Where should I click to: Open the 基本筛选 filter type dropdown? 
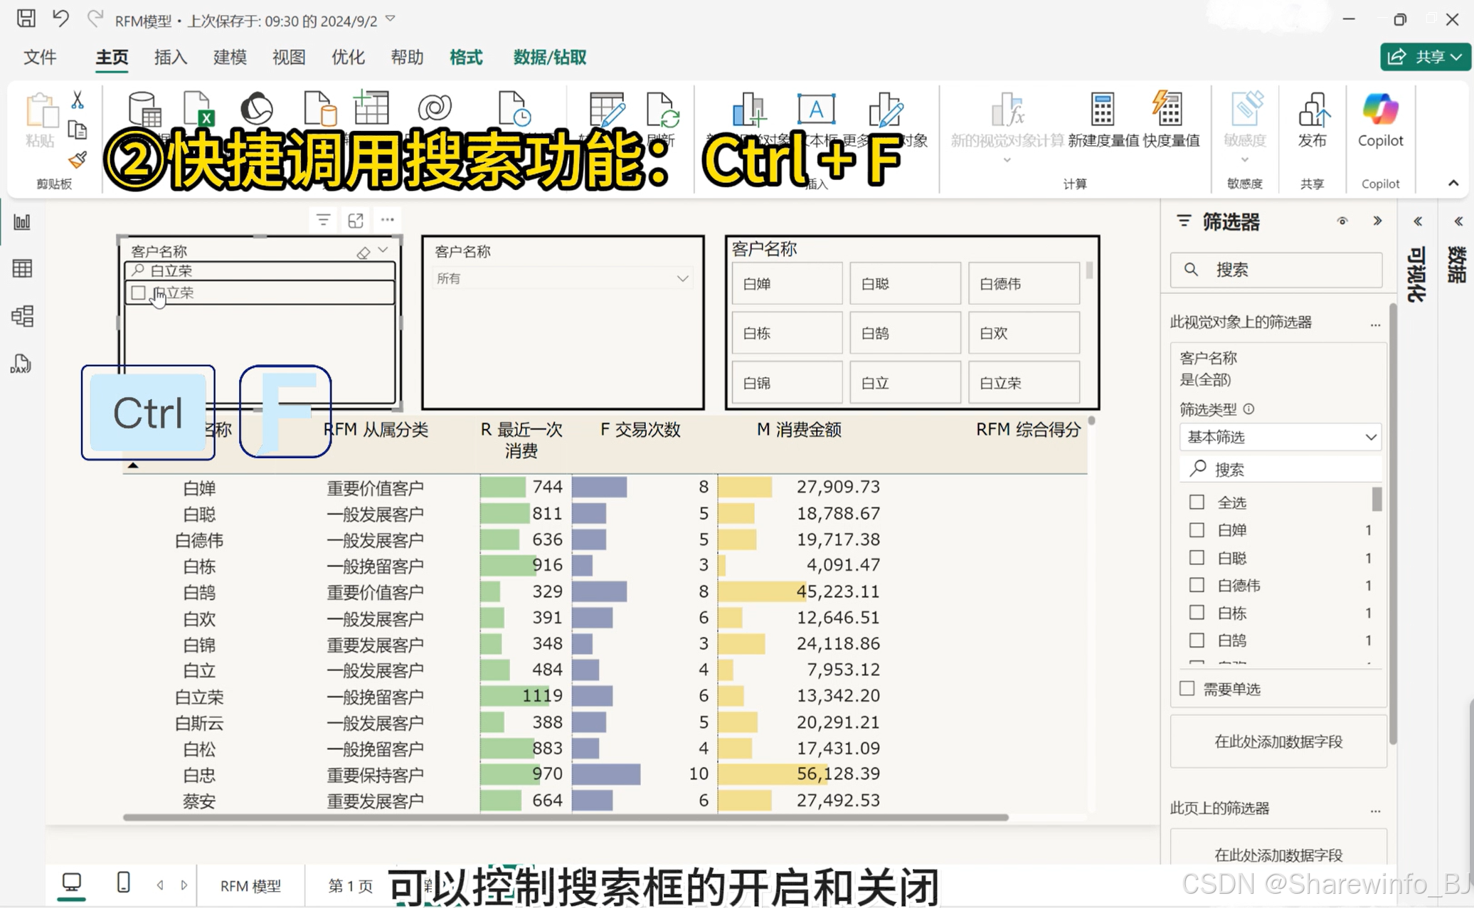(1280, 437)
